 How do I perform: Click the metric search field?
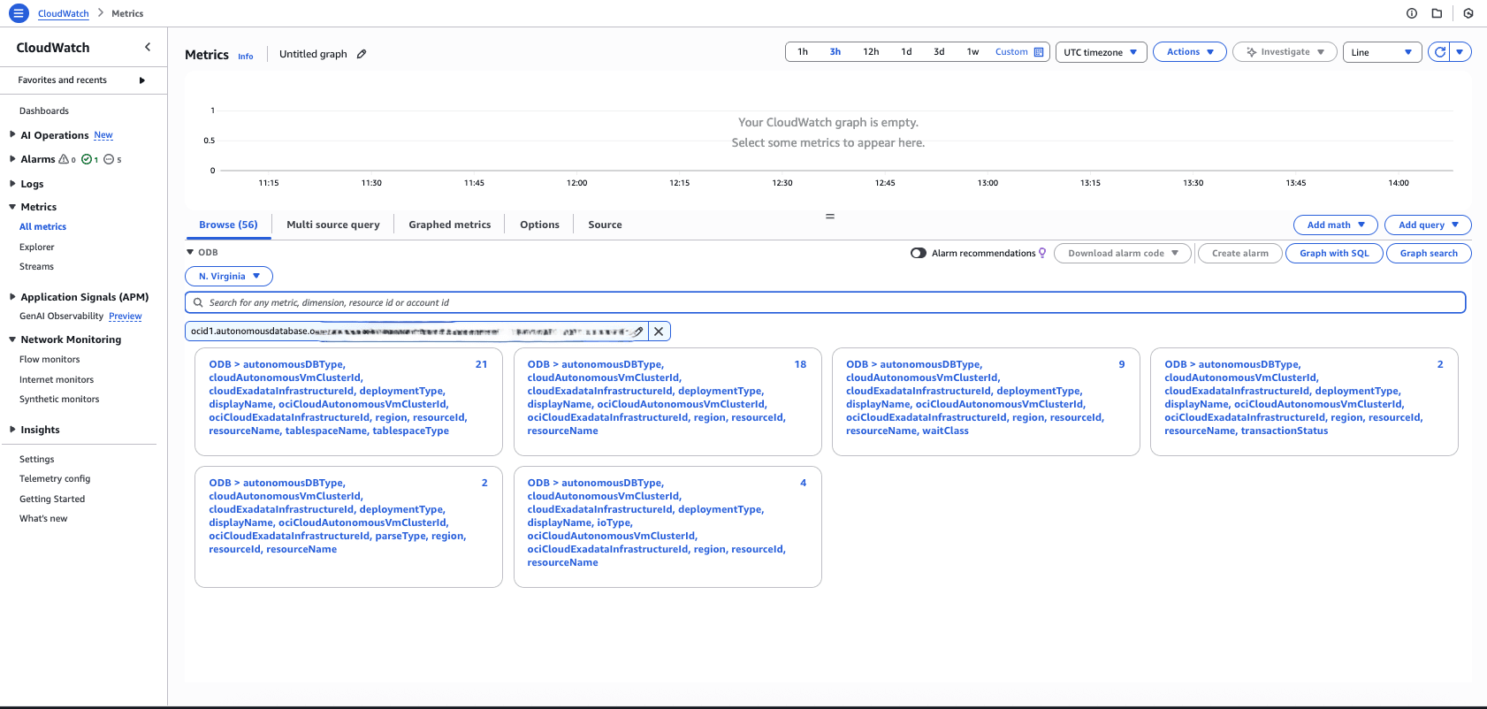[825, 302]
